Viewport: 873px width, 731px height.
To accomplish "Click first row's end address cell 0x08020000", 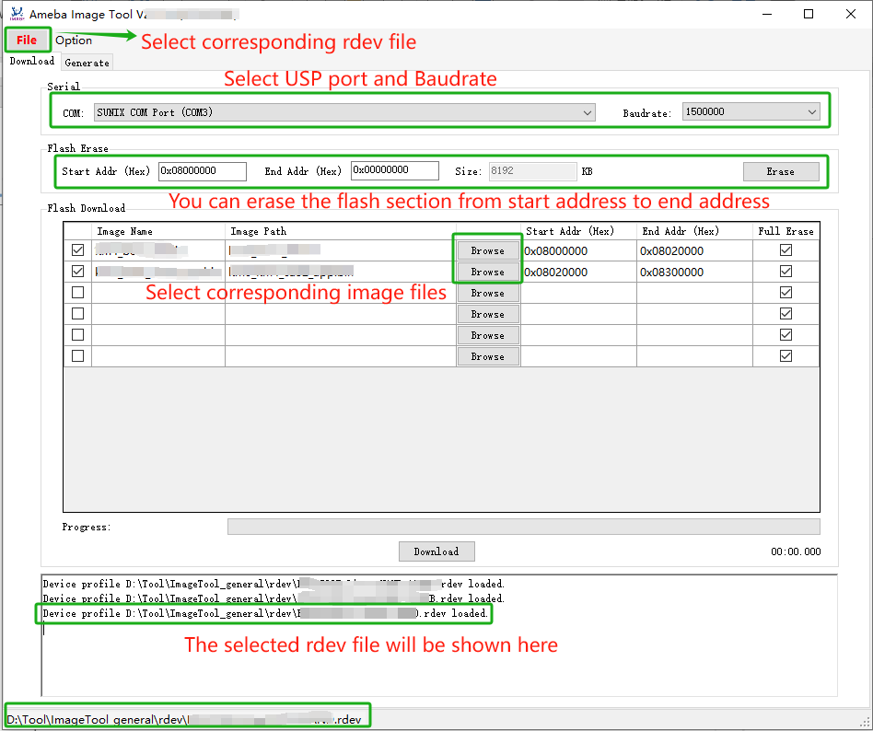I will pos(694,251).
